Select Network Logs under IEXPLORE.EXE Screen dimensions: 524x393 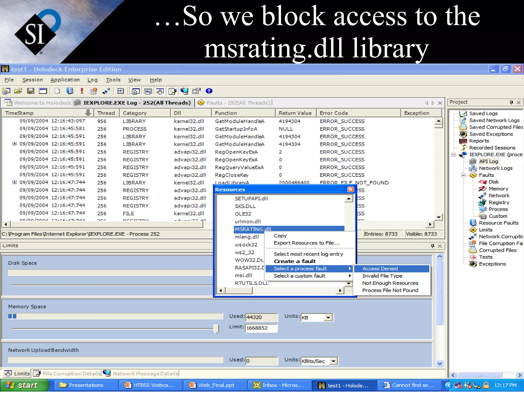pos(496,168)
